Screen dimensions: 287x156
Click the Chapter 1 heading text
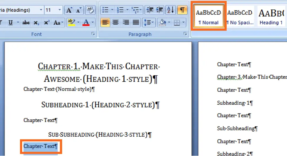point(99,72)
